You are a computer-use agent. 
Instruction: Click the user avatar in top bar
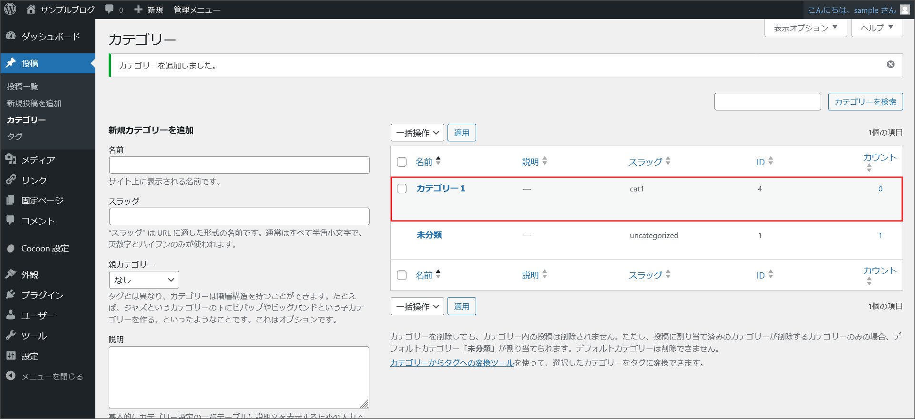click(x=905, y=10)
